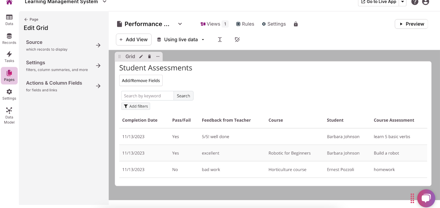
Task: Delete the Grid view using trash icon
Action: coord(149,56)
